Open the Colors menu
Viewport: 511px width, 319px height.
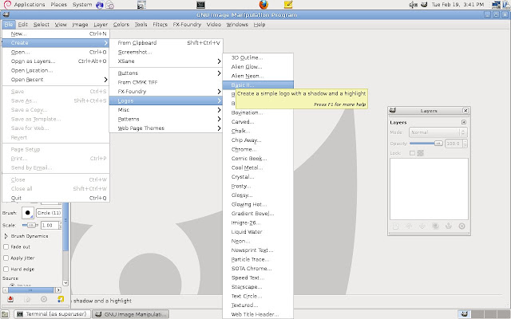click(121, 25)
